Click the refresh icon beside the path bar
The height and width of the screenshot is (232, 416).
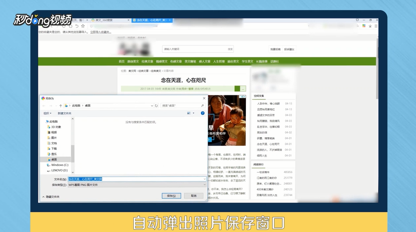pos(156,106)
